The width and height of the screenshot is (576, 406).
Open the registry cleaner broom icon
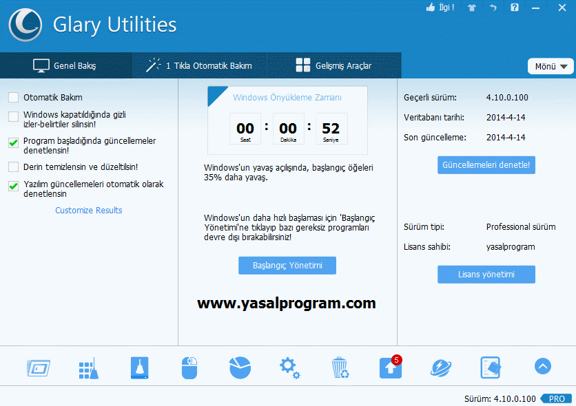[x=88, y=367]
